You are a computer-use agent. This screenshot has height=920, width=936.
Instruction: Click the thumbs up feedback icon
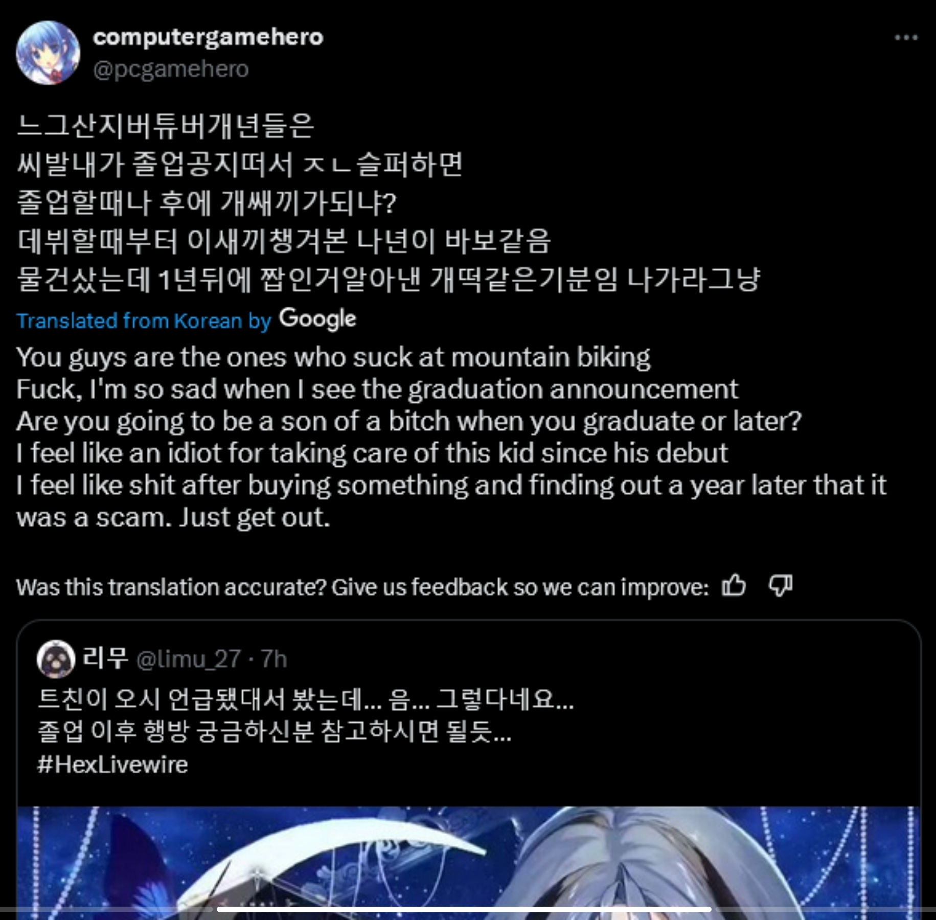734,585
